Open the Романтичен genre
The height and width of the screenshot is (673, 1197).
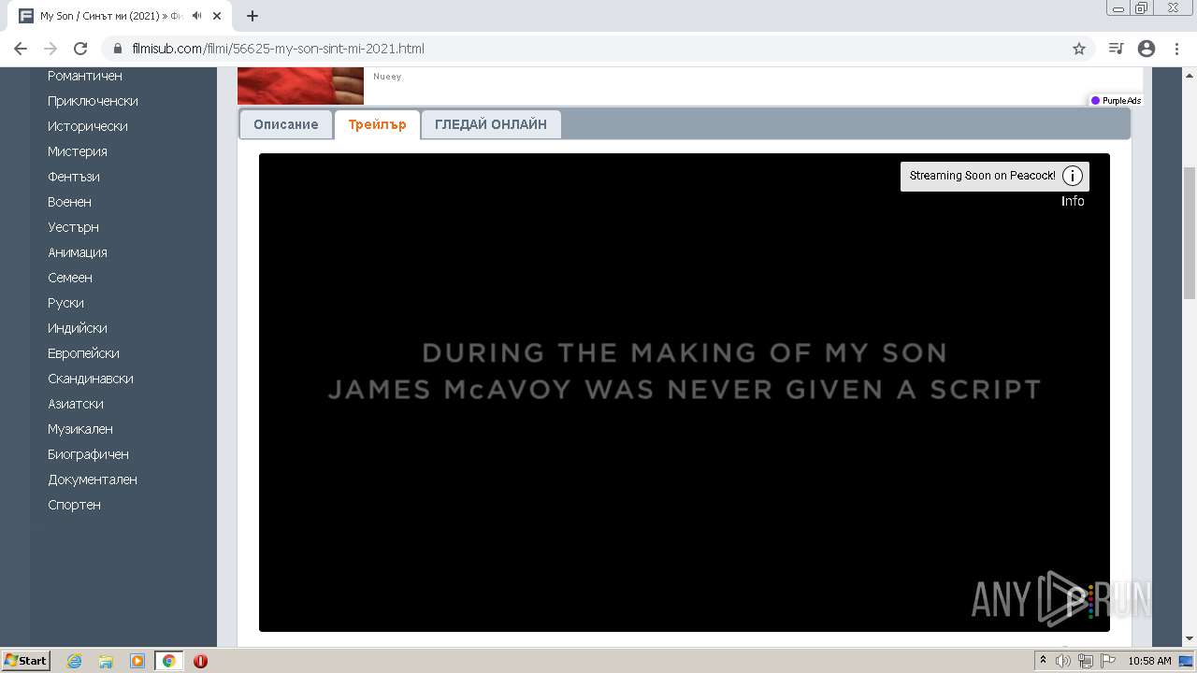(x=85, y=76)
